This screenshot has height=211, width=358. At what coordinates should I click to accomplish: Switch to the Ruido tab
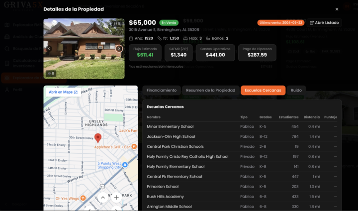pos(296,90)
